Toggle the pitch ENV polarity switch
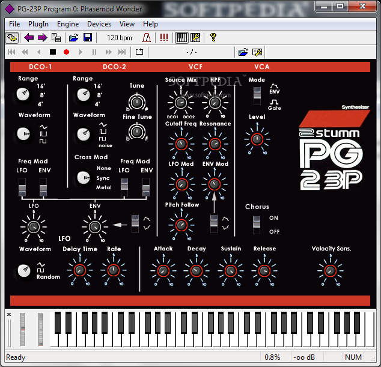Screen dimensions: 381x367 [x=135, y=223]
